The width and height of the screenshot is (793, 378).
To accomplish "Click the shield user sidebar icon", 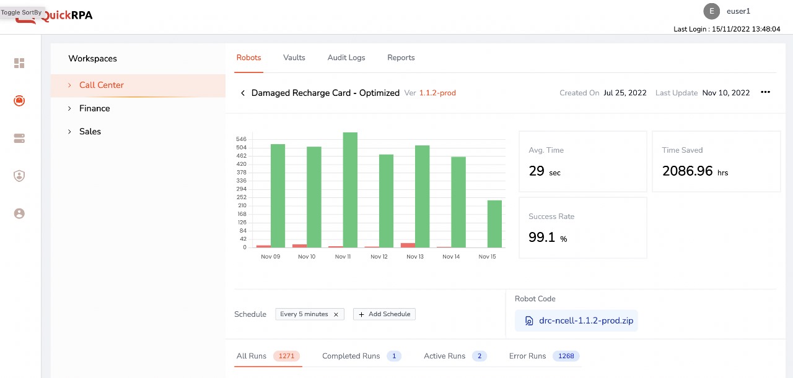I will click(19, 176).
